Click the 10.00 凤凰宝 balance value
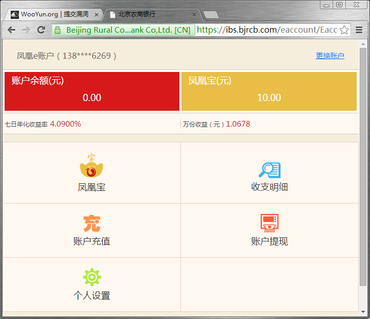This screenshot has width=370, height=319. pos(269,97)
